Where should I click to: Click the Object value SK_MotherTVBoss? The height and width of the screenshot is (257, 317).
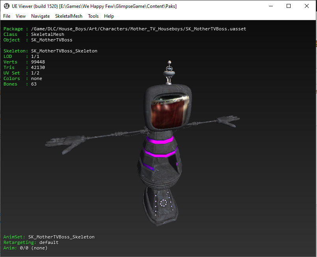(x=52, y=40)
